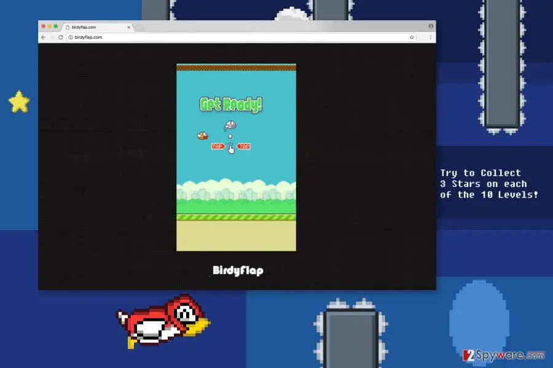Maximize the browser with green button

click(56, 26)
